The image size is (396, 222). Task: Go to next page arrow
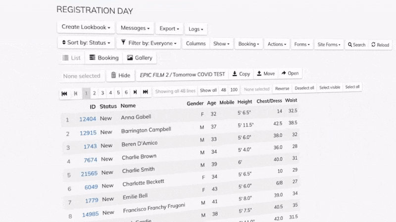pos(135,92)
